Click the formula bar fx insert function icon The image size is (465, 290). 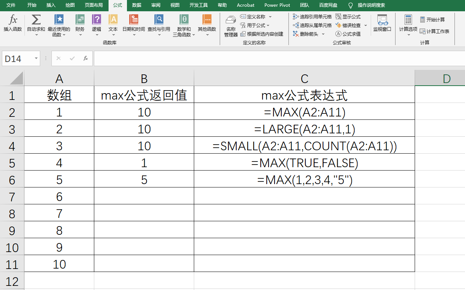(86, 58)
